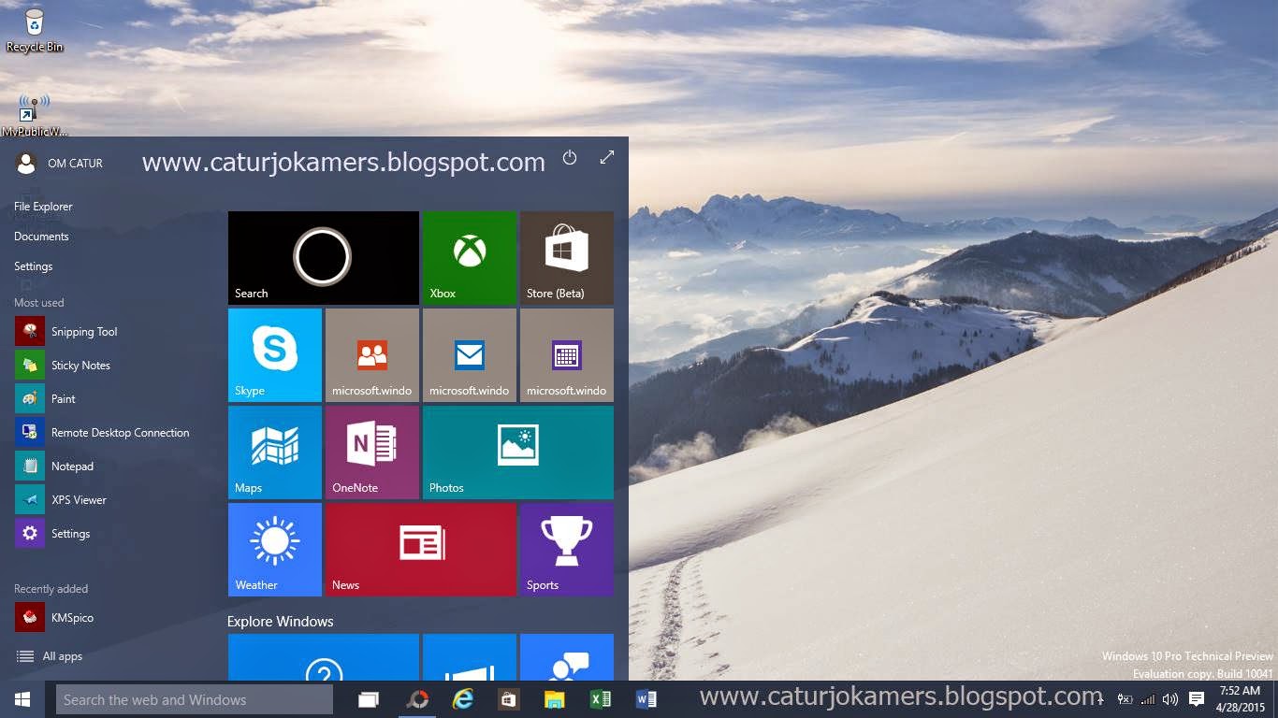
Task: Click the XPS Viewer label
Action: pos(79,500)
